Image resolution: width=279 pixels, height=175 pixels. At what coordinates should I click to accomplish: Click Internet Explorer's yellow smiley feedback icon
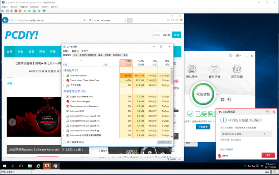click(x=181, y=20)
